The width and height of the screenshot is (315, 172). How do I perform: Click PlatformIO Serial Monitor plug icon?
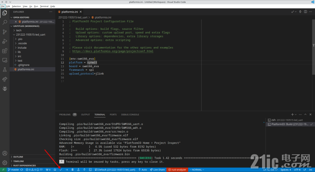click(x=84, y=170)
